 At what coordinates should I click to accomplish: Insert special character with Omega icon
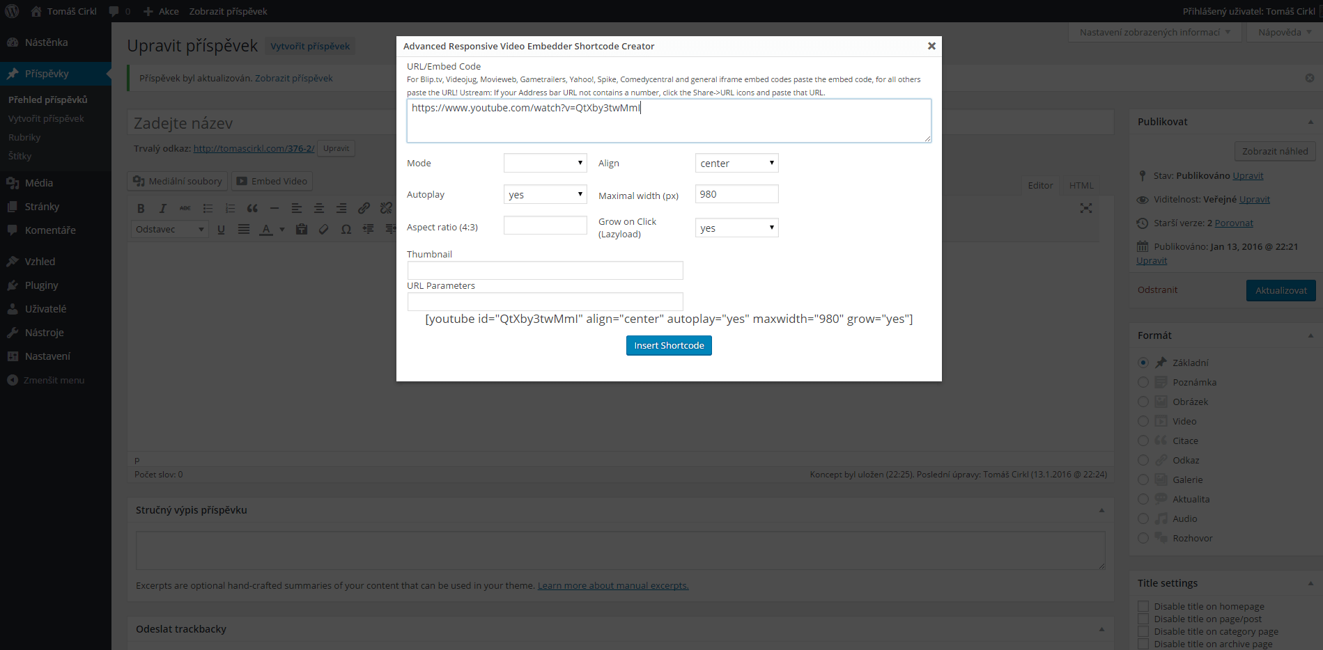[x=346, y=229]
